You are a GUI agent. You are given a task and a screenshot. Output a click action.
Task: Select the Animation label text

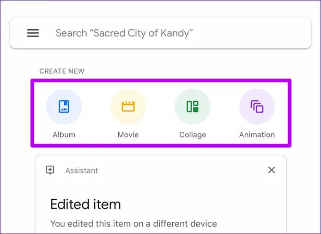(257, 135)
